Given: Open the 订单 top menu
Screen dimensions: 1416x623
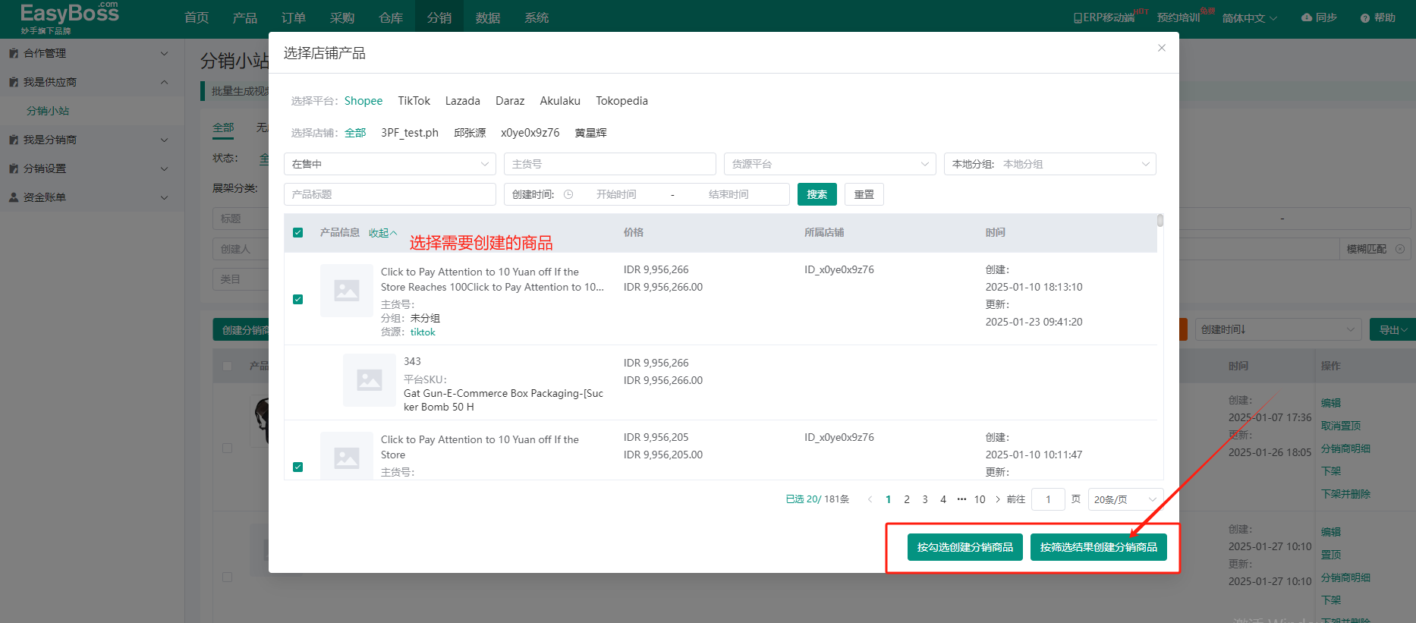Looking at the screenshot, I should [x=294, y=17].
